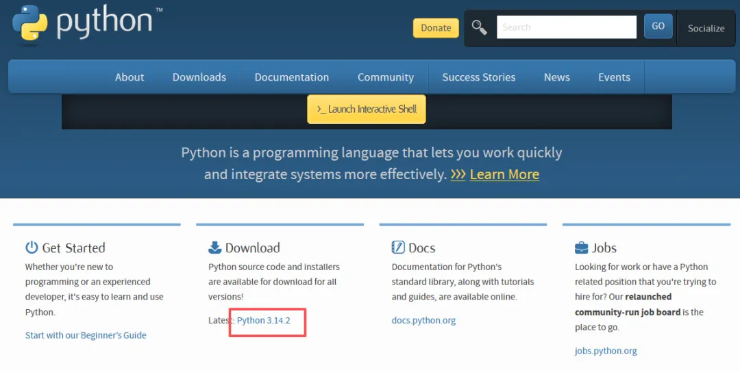Open the Downloads menu

coord(199,77)
